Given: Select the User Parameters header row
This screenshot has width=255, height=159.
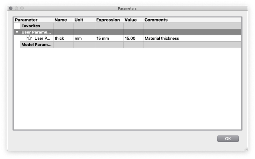Looking at the screenshot, I should (127, 32).
